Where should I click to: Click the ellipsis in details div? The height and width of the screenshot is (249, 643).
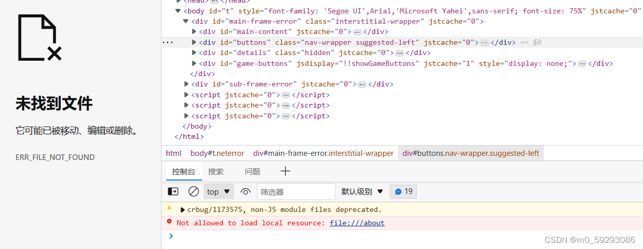tap(399, 53)
